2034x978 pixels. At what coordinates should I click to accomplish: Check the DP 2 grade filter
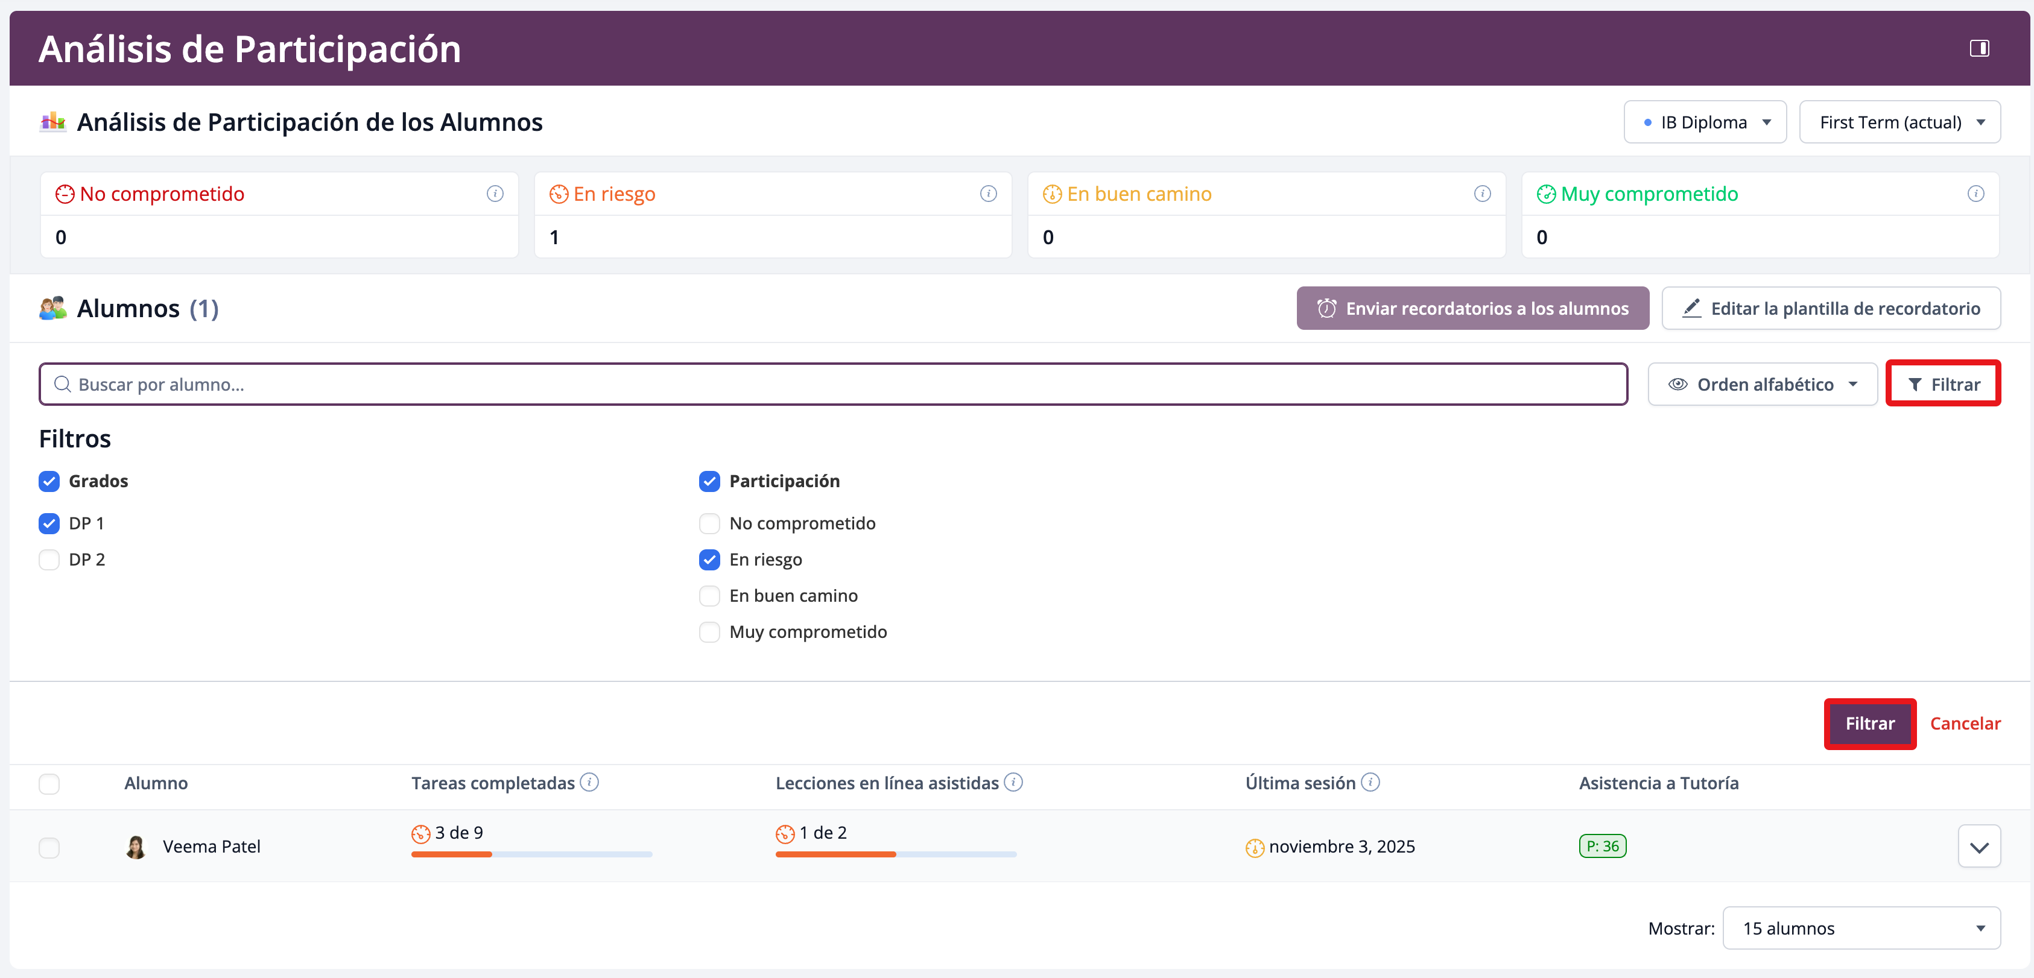point(49,560)
